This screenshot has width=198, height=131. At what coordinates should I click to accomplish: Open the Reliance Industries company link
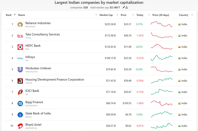(38, 23)
